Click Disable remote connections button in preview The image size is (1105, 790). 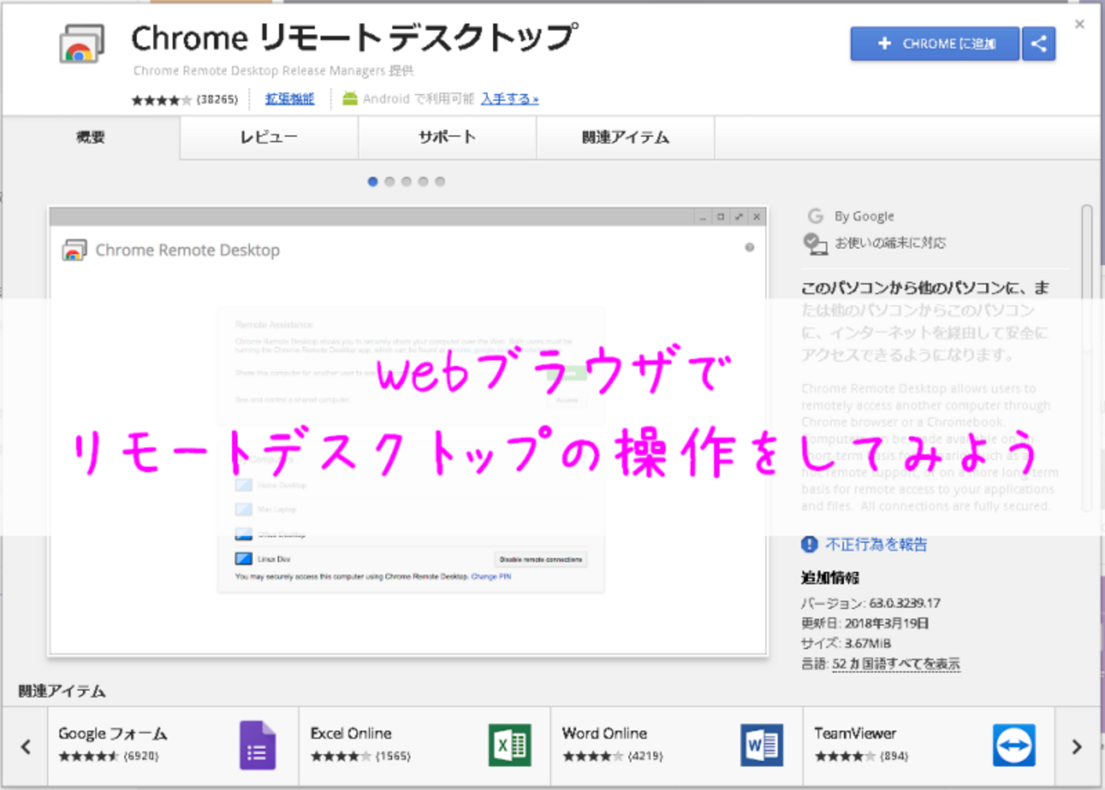coord(541,560)
